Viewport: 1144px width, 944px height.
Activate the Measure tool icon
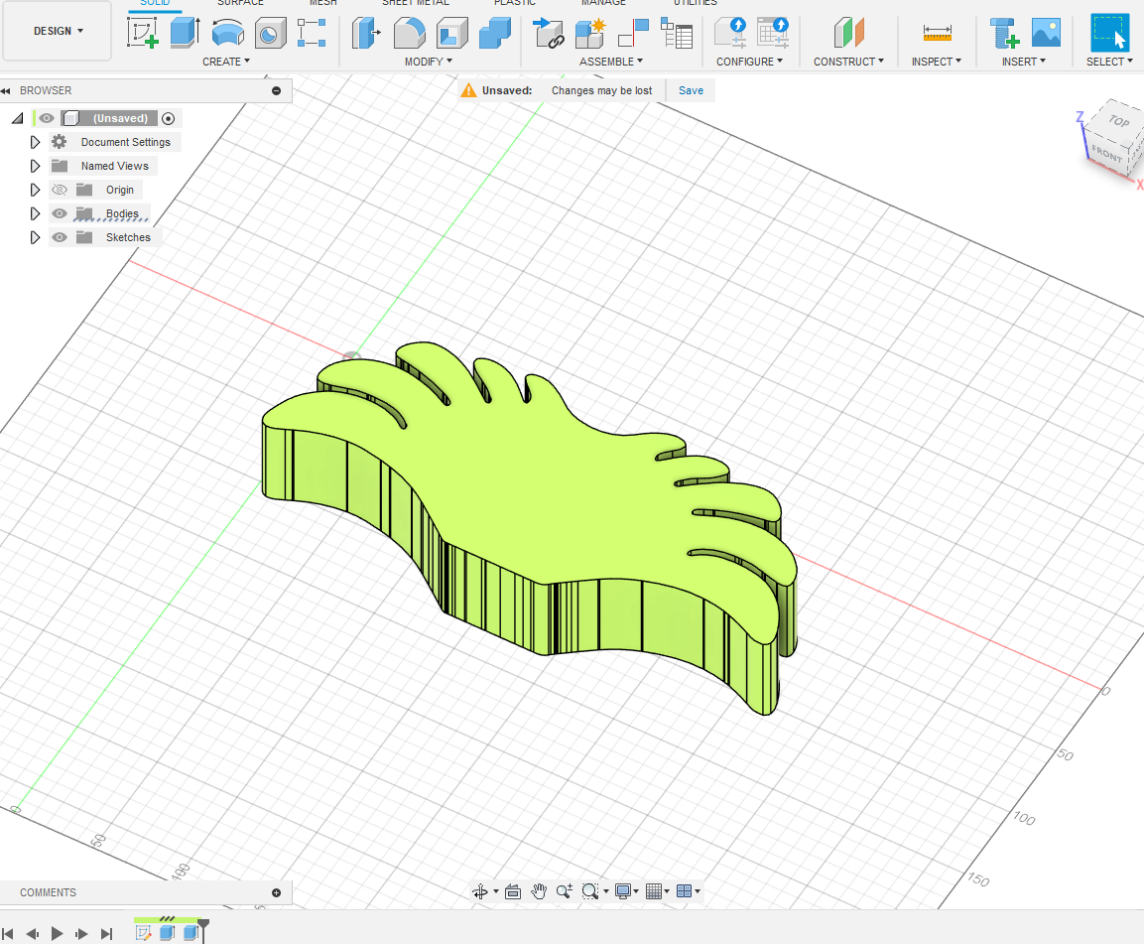937,33
